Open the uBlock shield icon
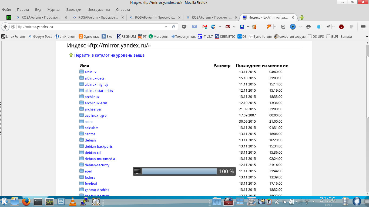 coord(341,27)
